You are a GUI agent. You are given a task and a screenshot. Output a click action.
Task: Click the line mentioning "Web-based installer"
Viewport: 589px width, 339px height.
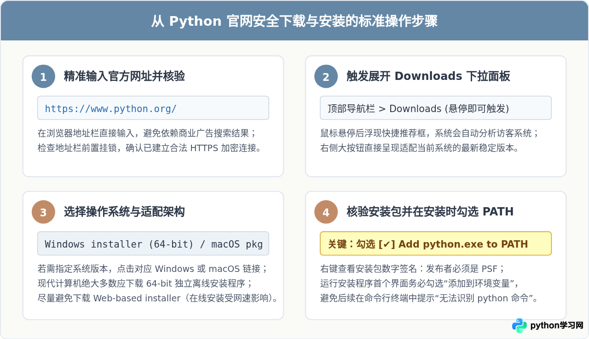(159, 298)
